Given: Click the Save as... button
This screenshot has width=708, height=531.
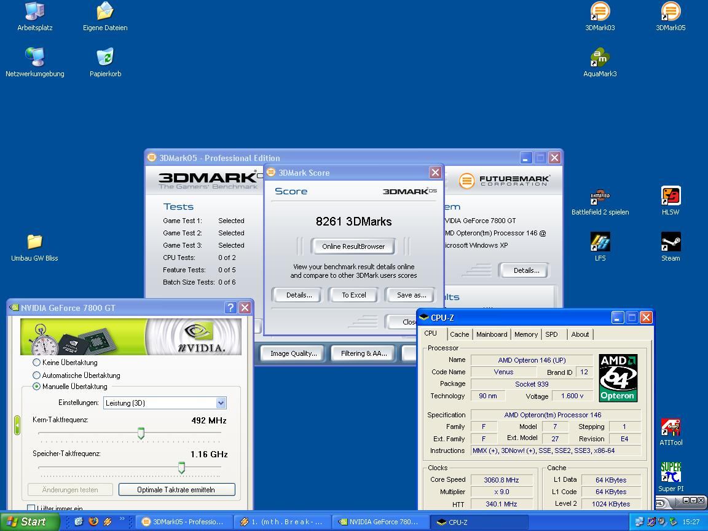Looking at the screenshot, I should (x=411, y=295).
